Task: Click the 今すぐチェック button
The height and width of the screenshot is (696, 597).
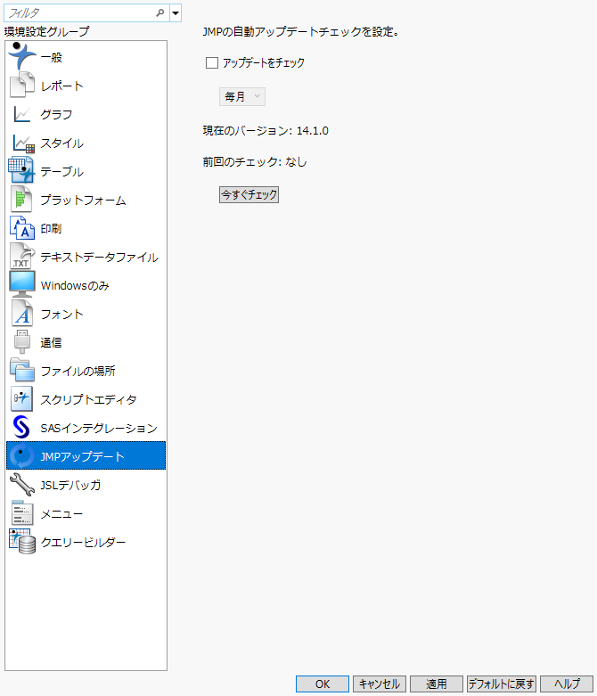Action: click(249, 194)
